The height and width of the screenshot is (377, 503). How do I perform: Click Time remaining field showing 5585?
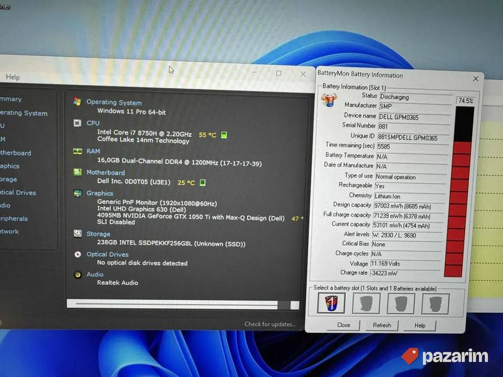tap(413, 146)
